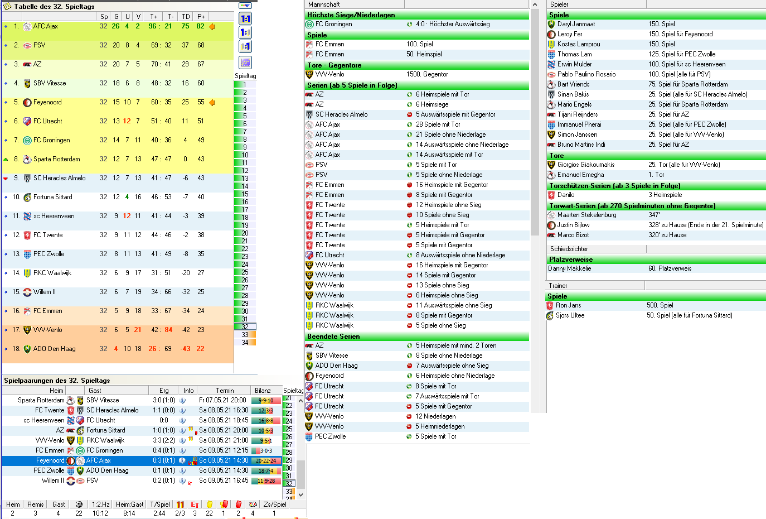Click the 20·22·24 Bilanz bar for Feyenoord vs Ajax
This screenshot has height=519, width=766.
pyautogui.click(x=266, y=460)
